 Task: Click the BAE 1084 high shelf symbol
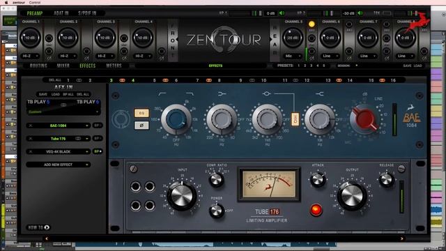click(x=319, y=93)
